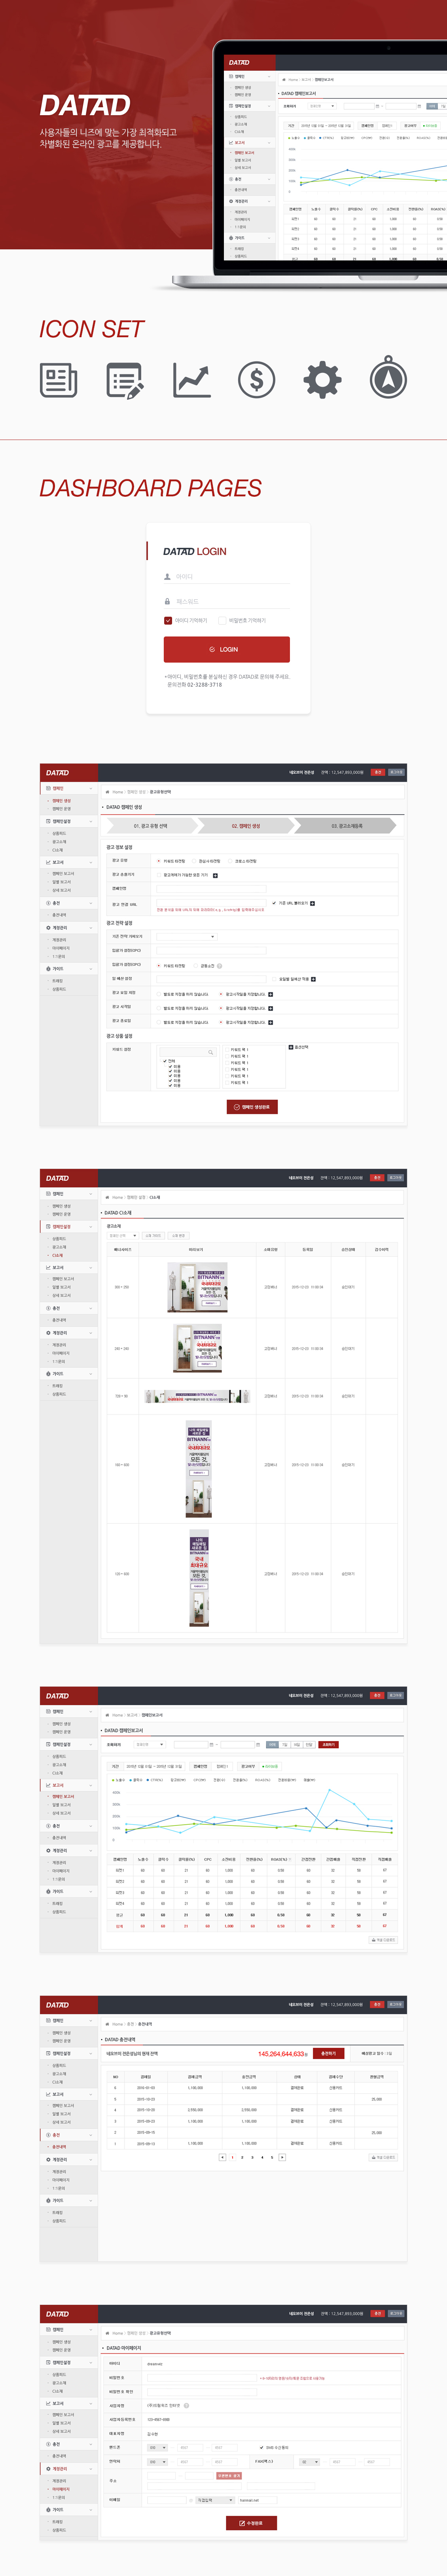Screen dimensions: 447x2576
Task: Go to next page in 충전내역 pagination
Action: (x=282, y=2157)
